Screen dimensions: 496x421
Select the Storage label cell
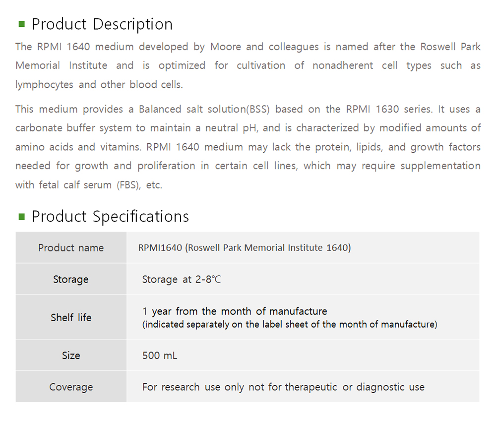pos(71,280)
